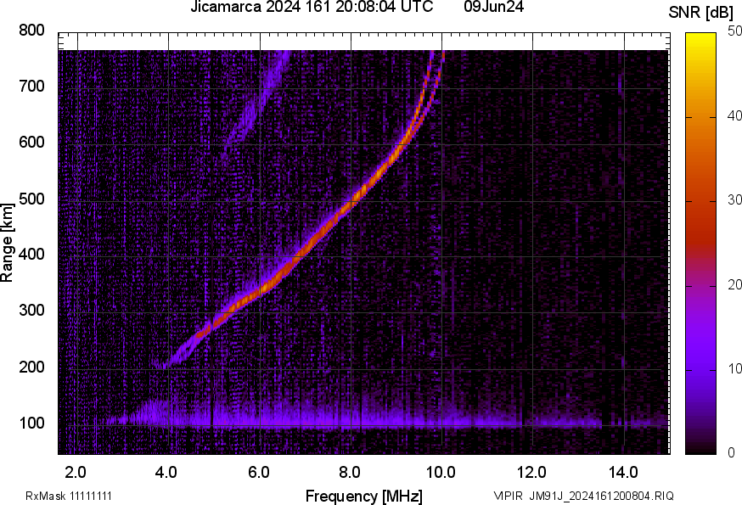742x505 pixels.
Task: Click the frequency tick label '2.0'
Action: [76, 472]
